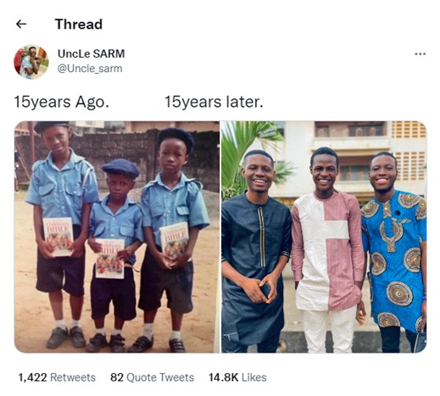Go back using the left arrow

(x=21, y=25)
